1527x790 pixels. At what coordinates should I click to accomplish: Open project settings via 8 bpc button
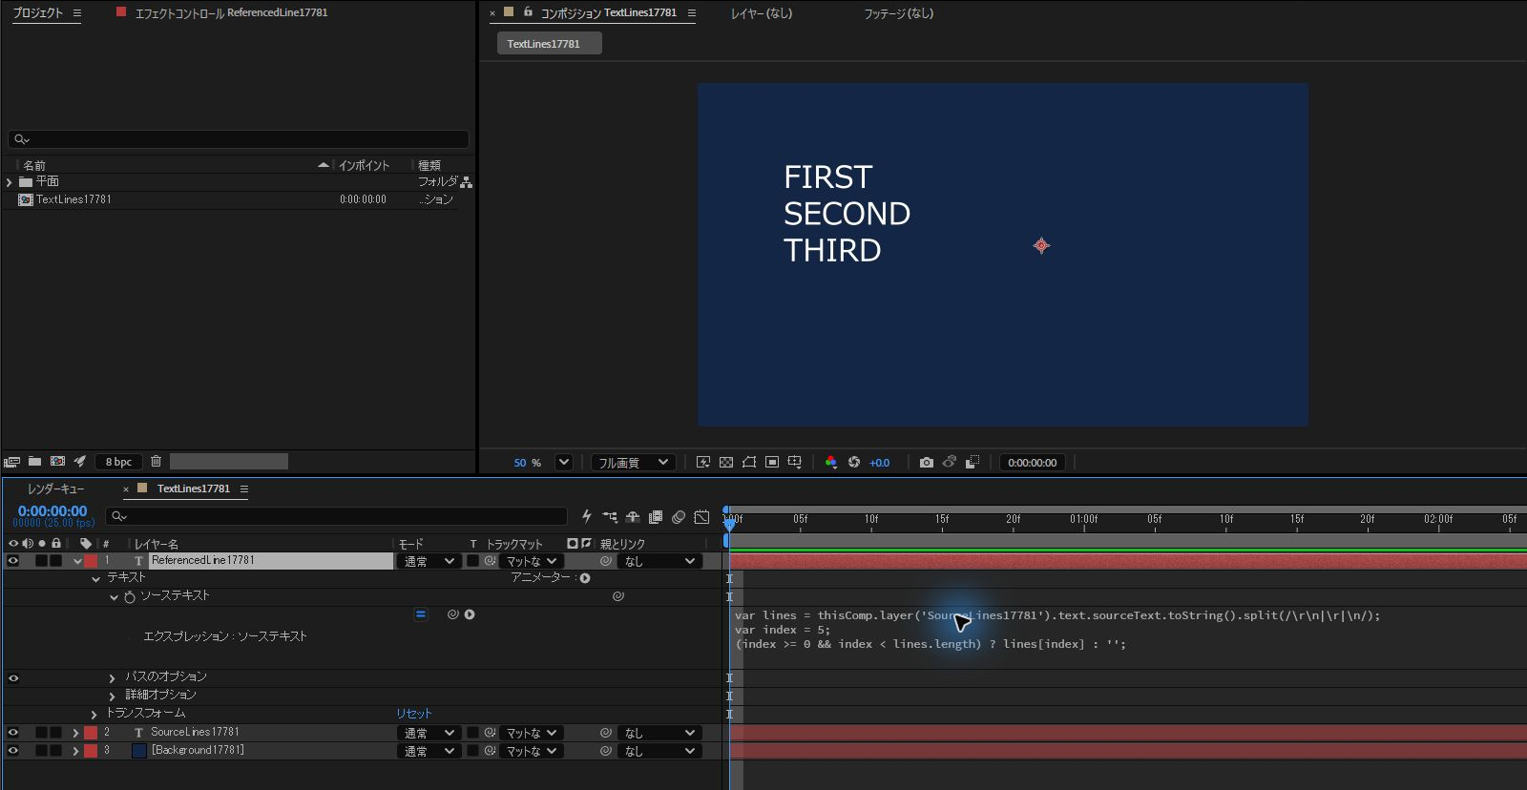[x=118, y=462]
